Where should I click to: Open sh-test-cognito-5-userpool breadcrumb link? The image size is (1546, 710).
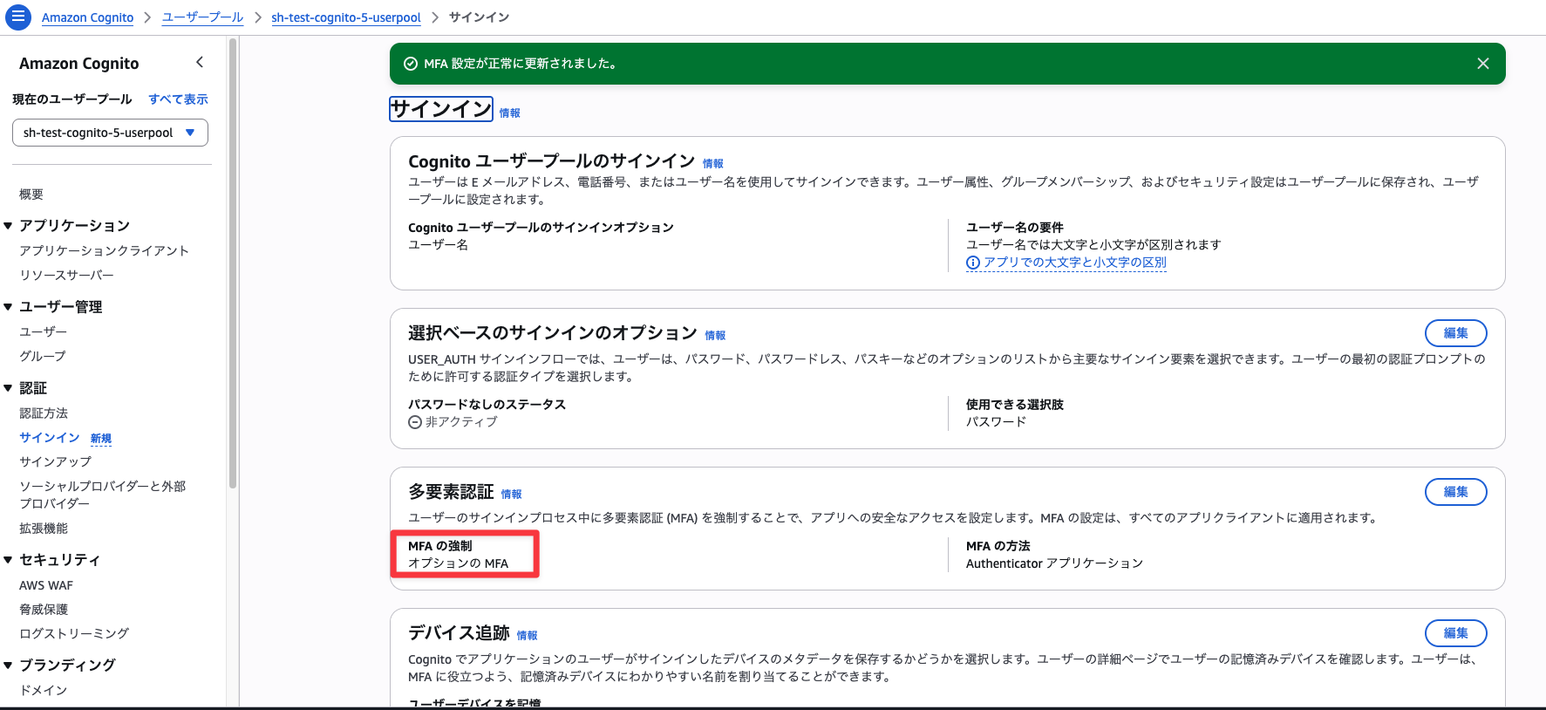tap(346, 17)
